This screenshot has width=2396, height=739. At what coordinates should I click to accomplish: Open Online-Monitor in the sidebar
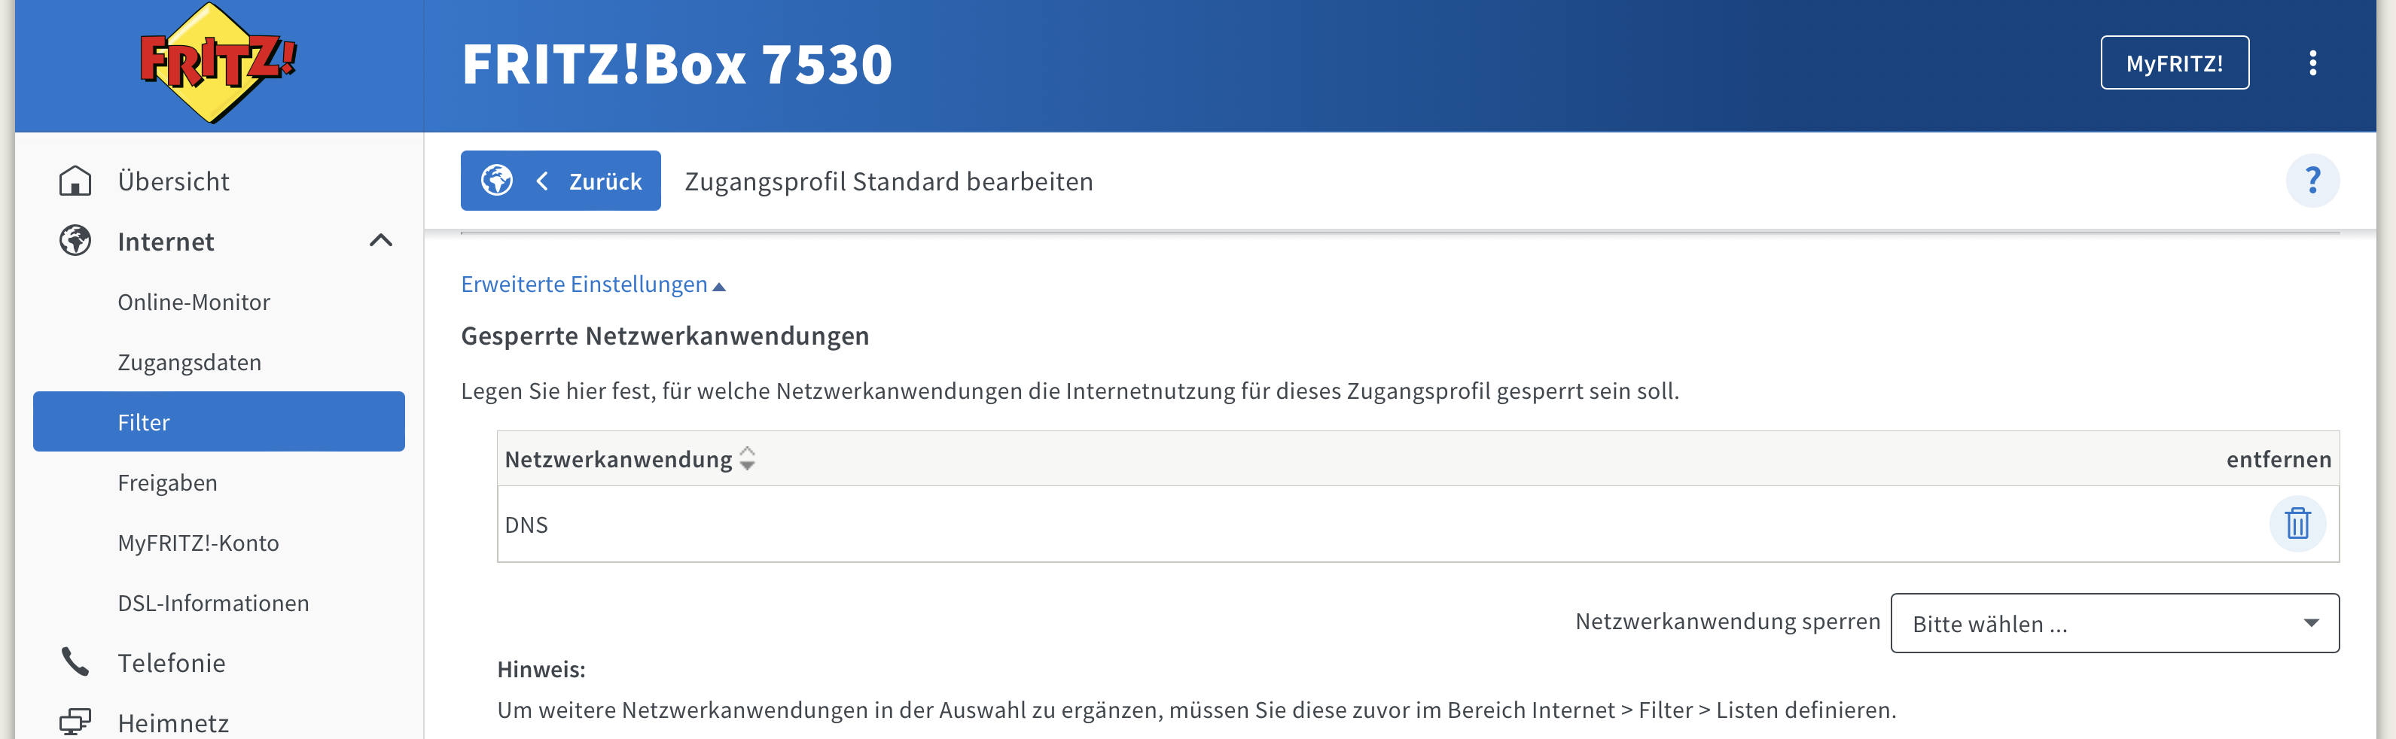(x=194, y=301)
